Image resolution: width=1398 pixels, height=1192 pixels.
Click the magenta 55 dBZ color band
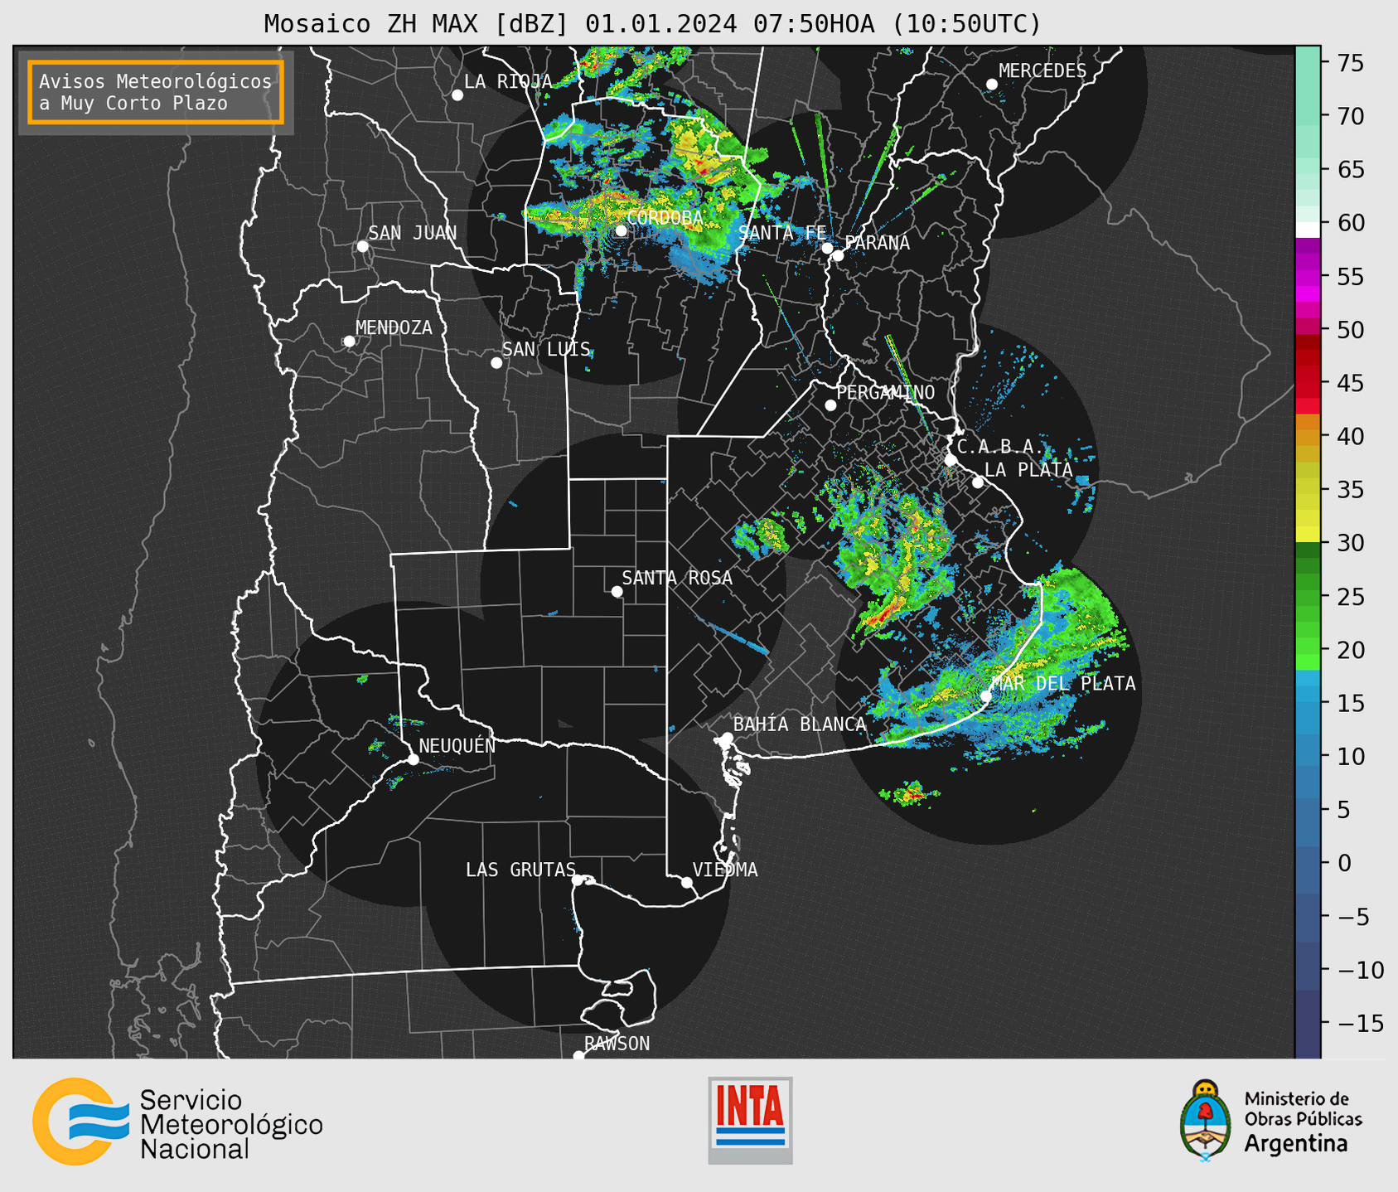tap(1308, 276)
